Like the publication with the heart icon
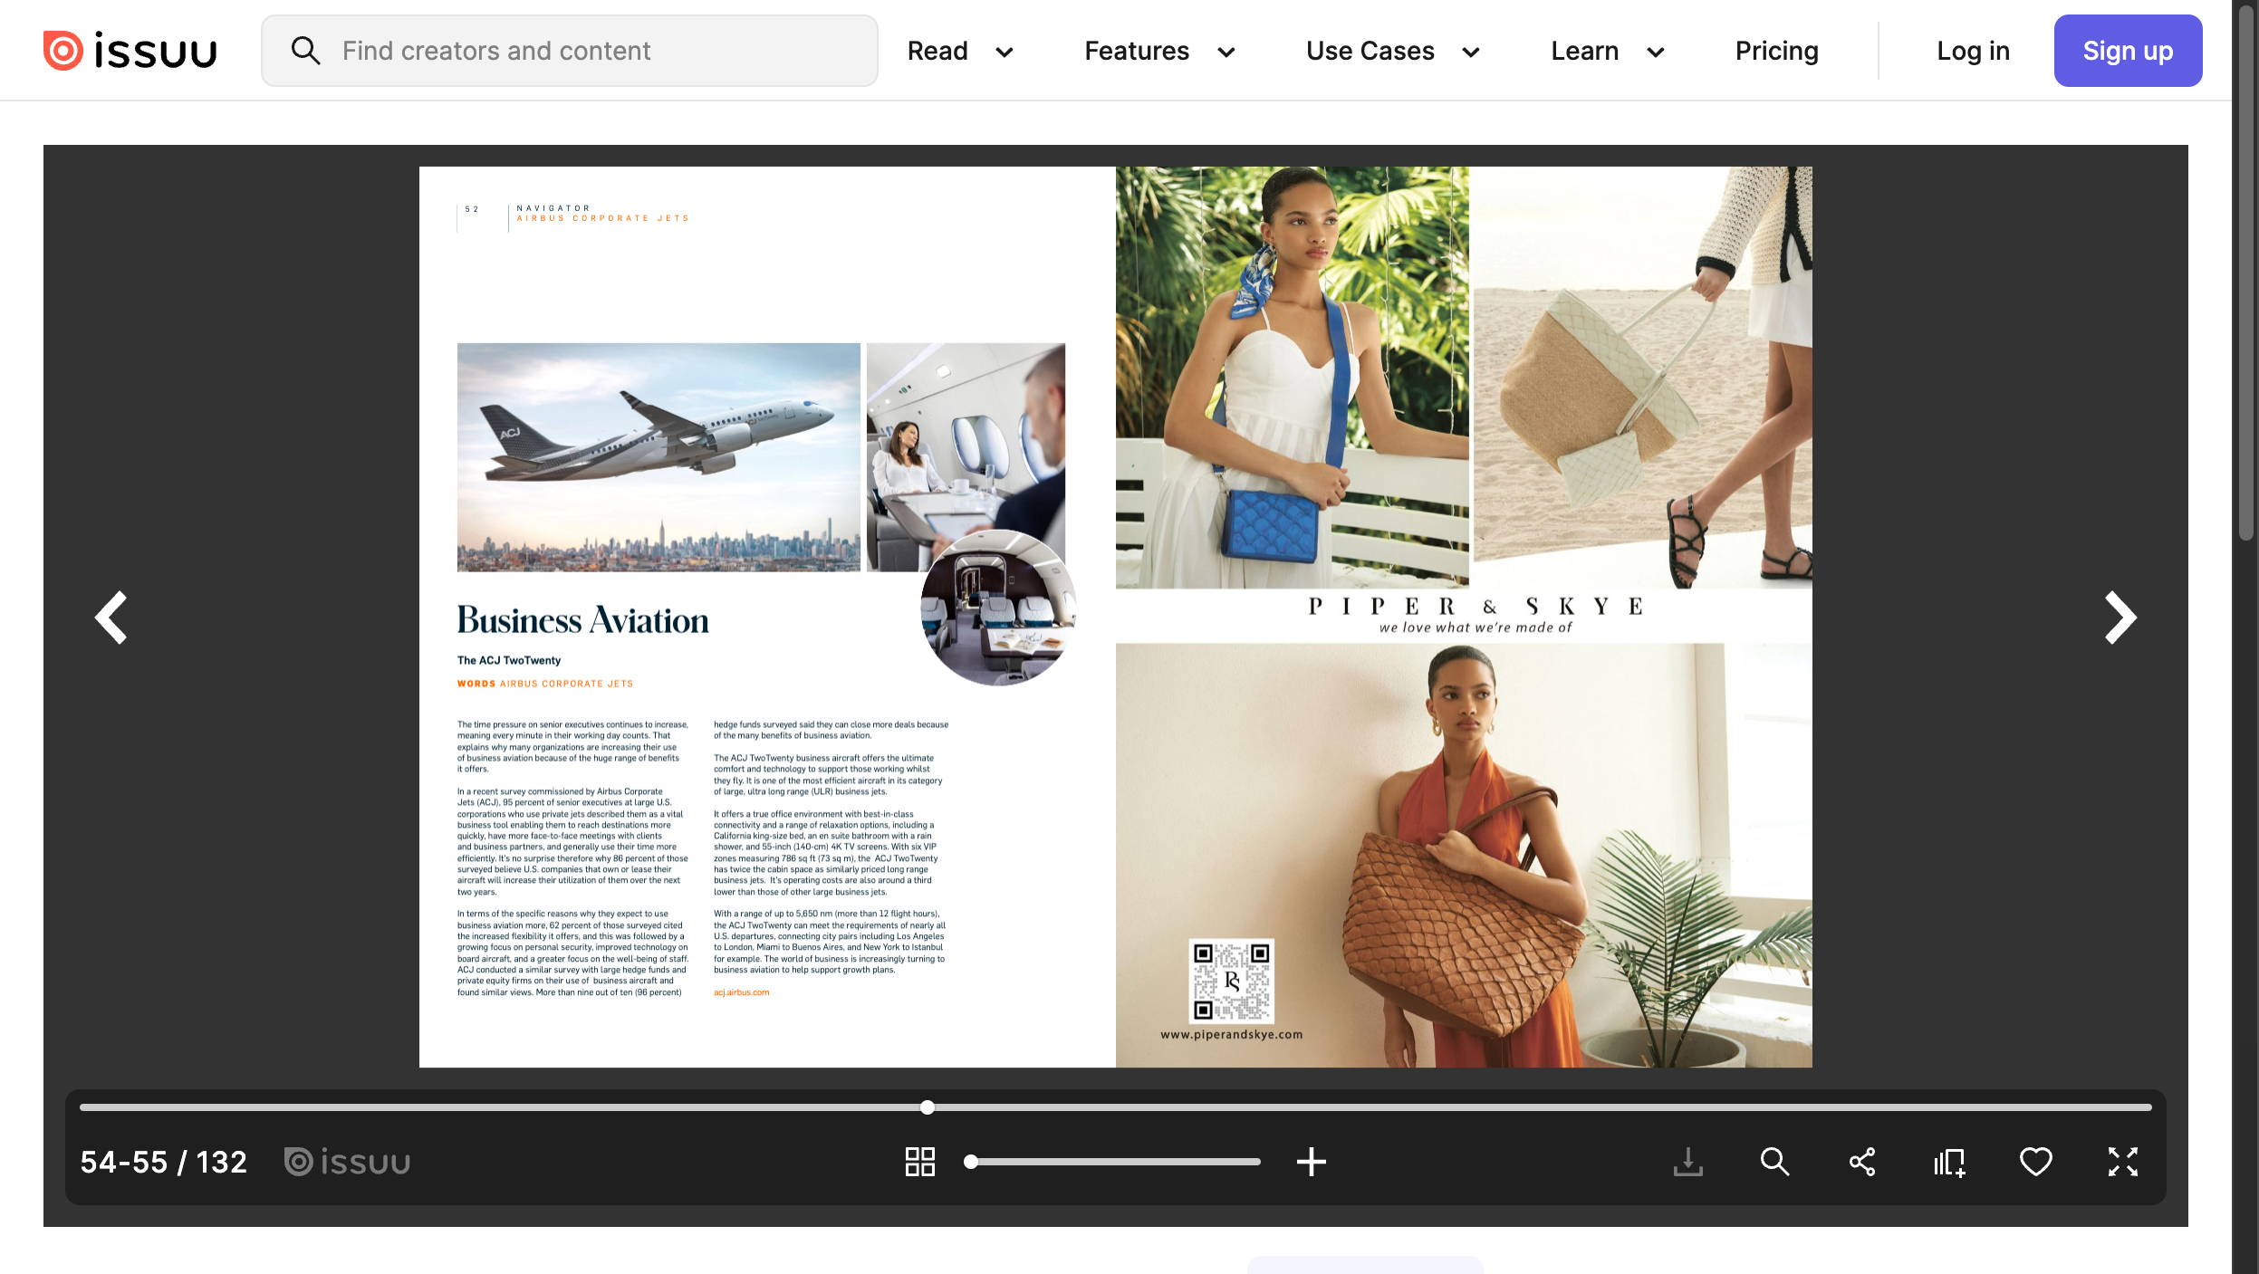 point(2035,1162)
